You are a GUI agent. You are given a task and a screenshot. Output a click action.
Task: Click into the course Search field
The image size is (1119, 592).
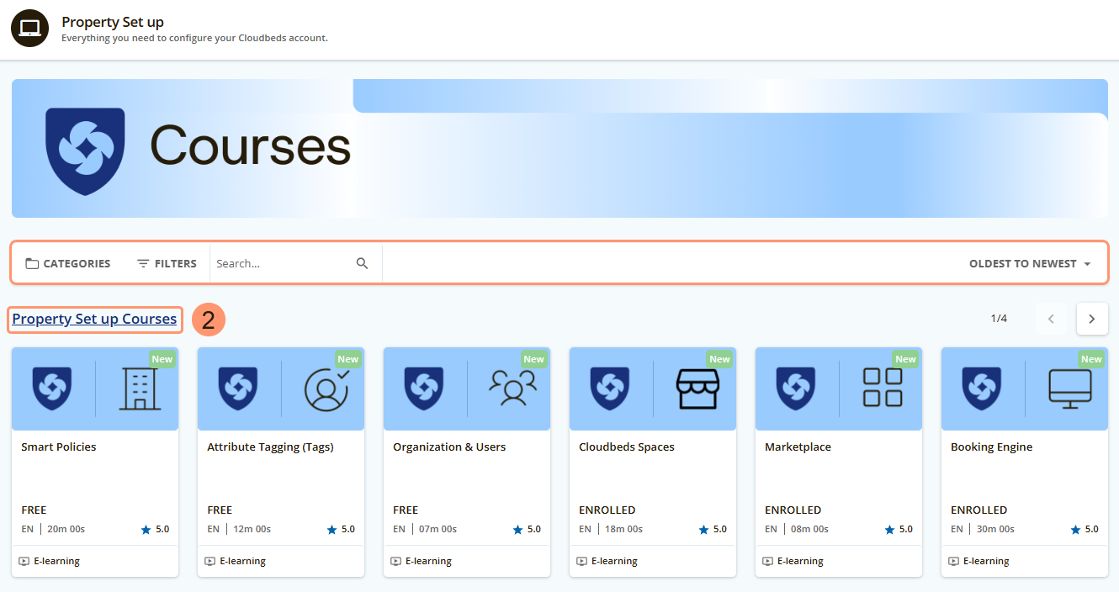(x=282, y=263)
